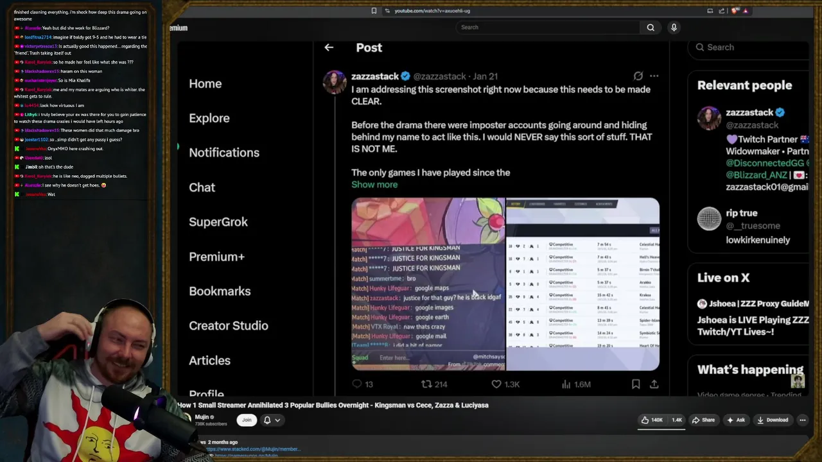
Task: Open the YouTube video more-actions ellipsis
Action: [x=802, y=420]
